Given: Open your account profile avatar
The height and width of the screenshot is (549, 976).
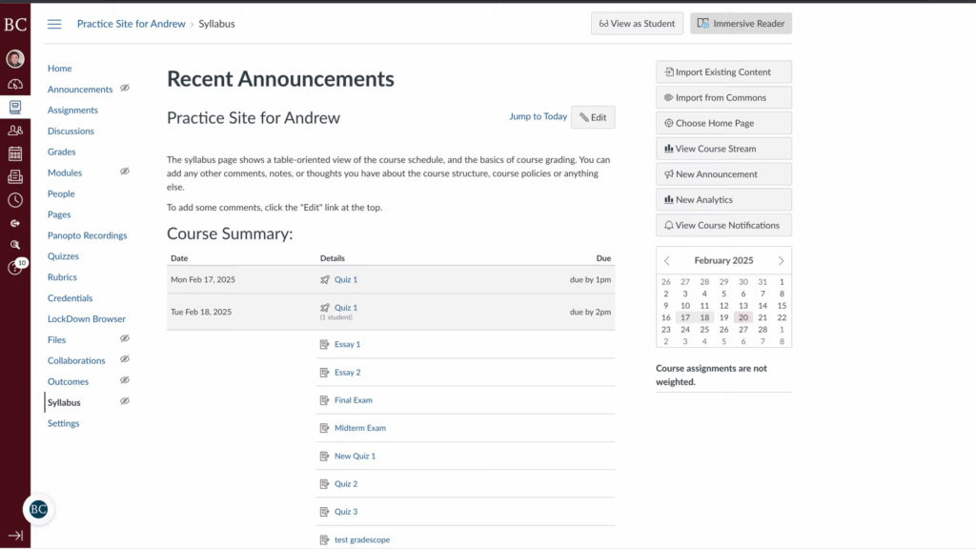Looking at the screenshot, I should point(14,58).
